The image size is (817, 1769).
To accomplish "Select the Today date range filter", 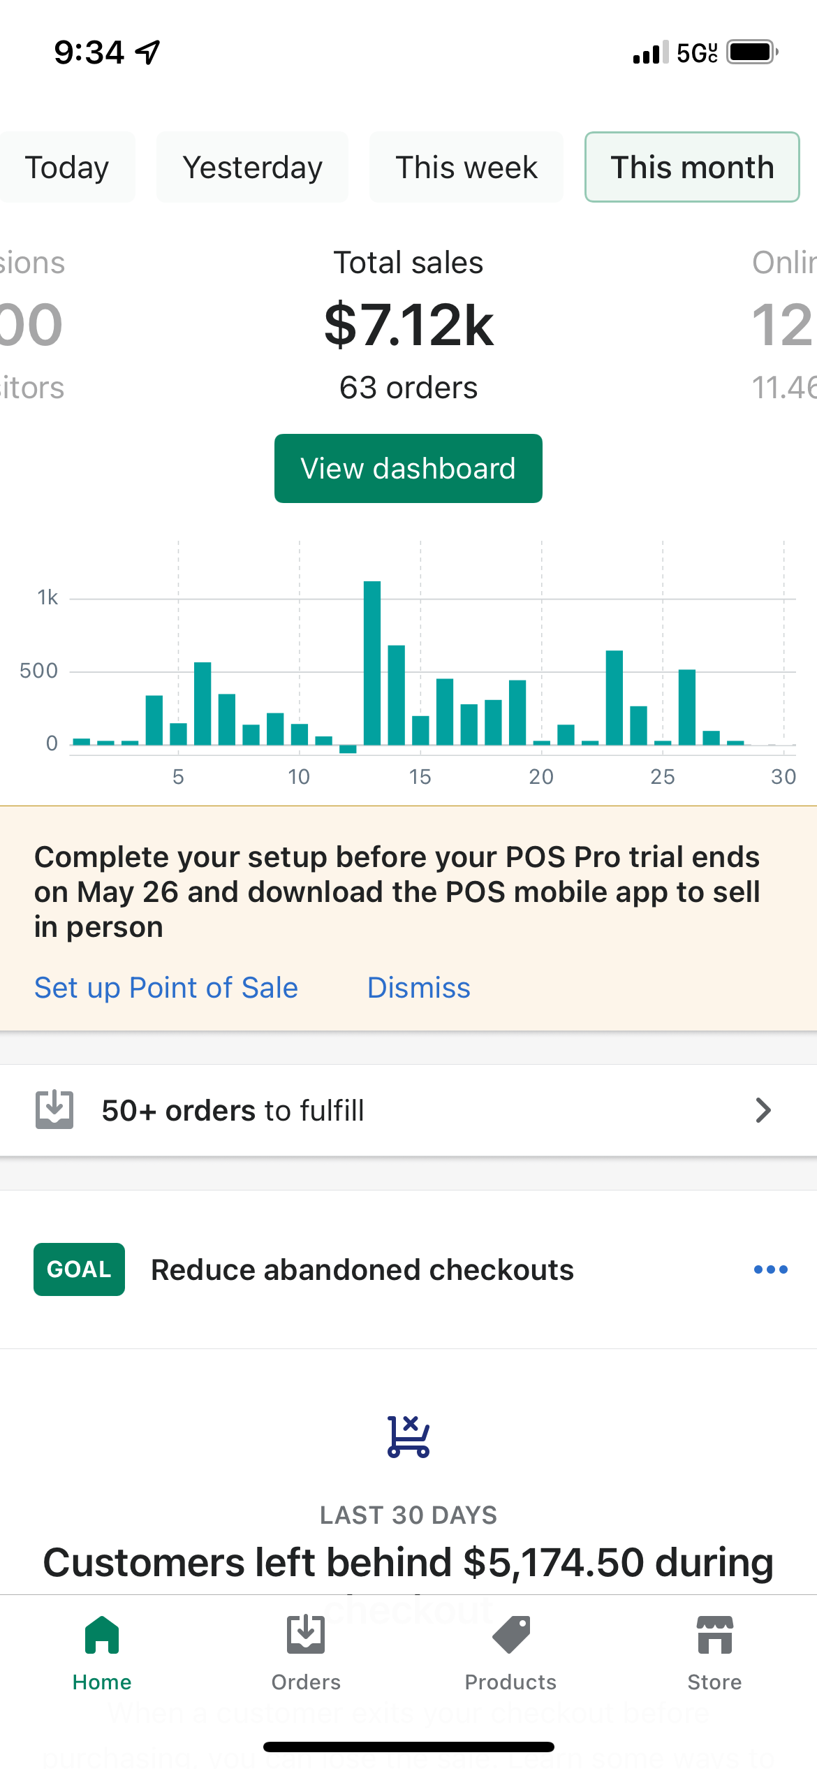I will pyautogui.click(x=67, y=167).
